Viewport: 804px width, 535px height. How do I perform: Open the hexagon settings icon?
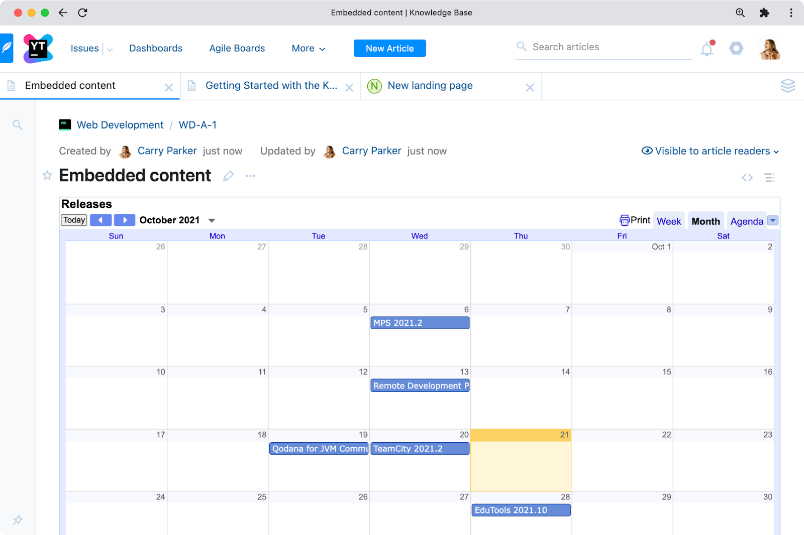point(736,48)
